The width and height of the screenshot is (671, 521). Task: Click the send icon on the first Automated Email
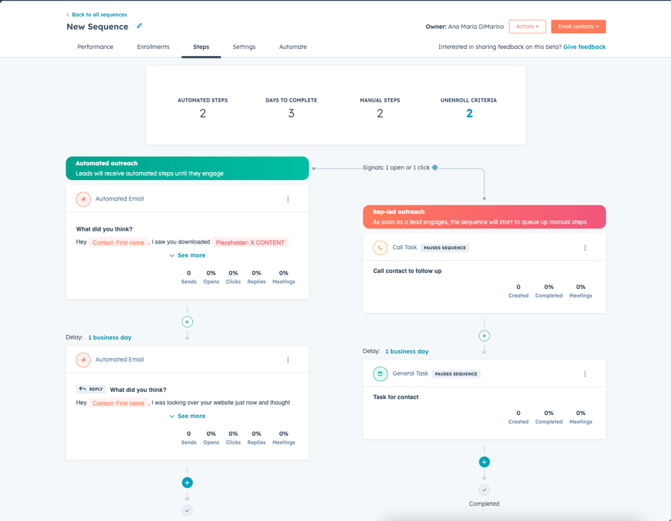(x=83, y=199)
